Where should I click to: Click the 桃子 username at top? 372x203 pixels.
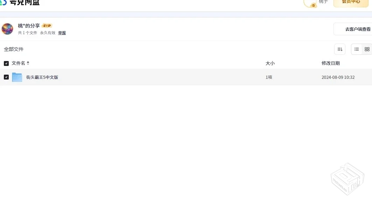click(323, 2)
